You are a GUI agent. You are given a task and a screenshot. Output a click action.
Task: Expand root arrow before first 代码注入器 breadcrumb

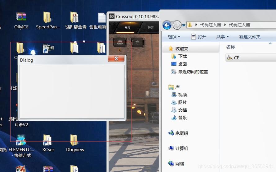coord(196,25)
